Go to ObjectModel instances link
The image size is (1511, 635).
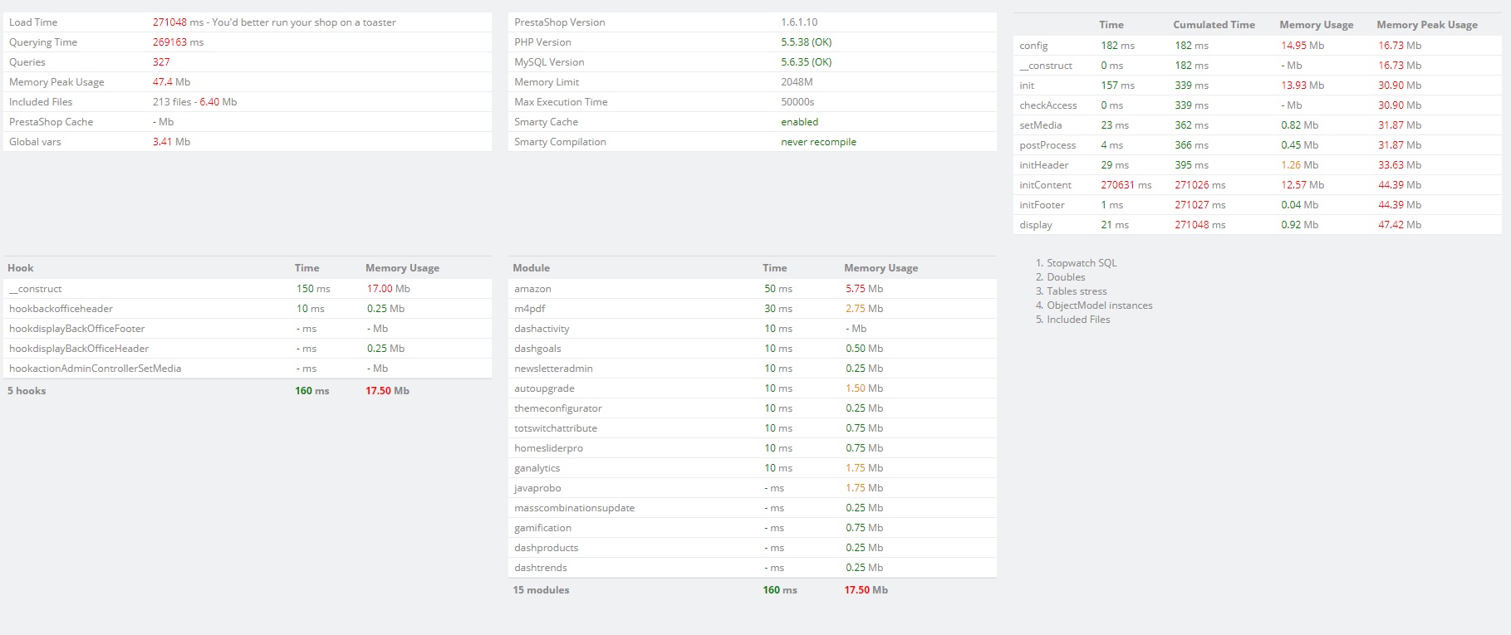click(1100, 305)
